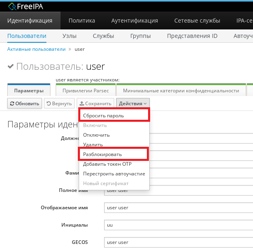The width and height of the screenshot is (253, 250).
Task: Switch to the Политика menu tab
Action: point(82,21)
